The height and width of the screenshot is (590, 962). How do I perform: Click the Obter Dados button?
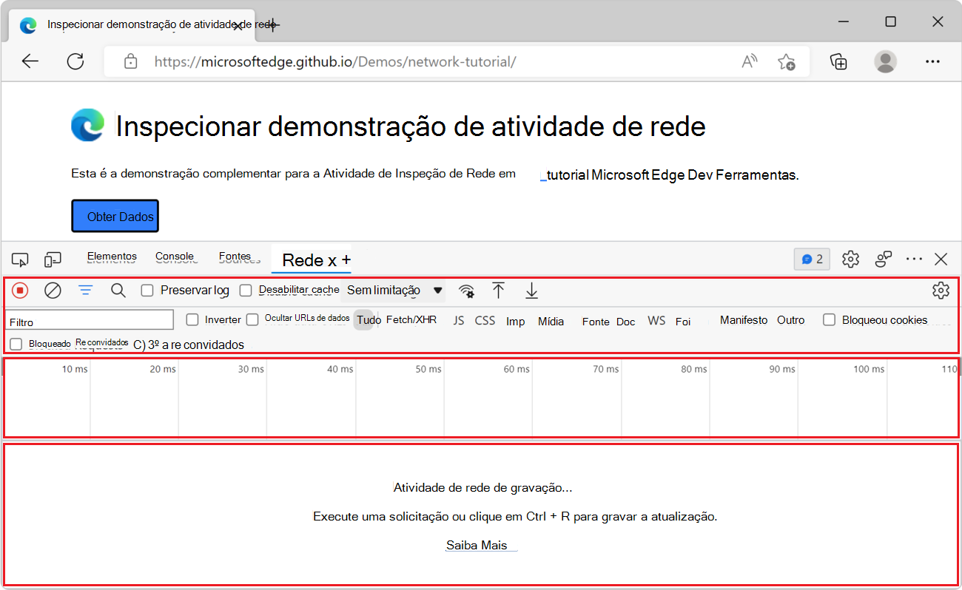(x=115, y=216)
